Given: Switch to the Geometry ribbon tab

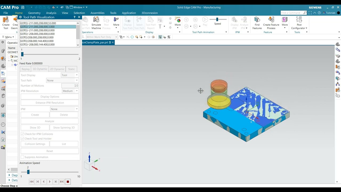Looking at the screenshot, I should pos(34,13).
